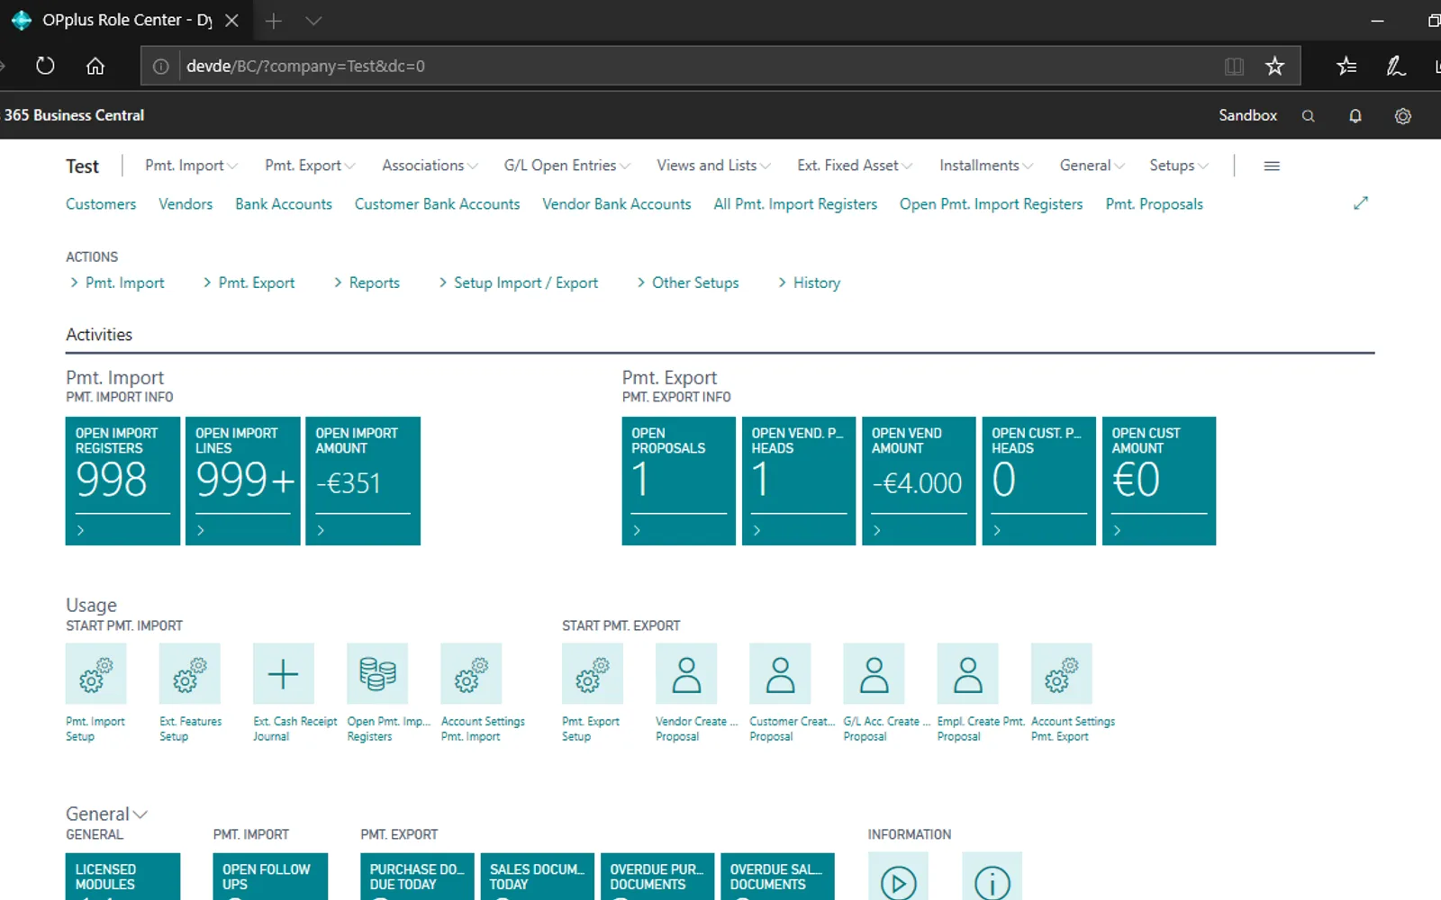Open Pmt. Export Setup gears icon
1441x900 pixels.
click(x=593, y=673)
